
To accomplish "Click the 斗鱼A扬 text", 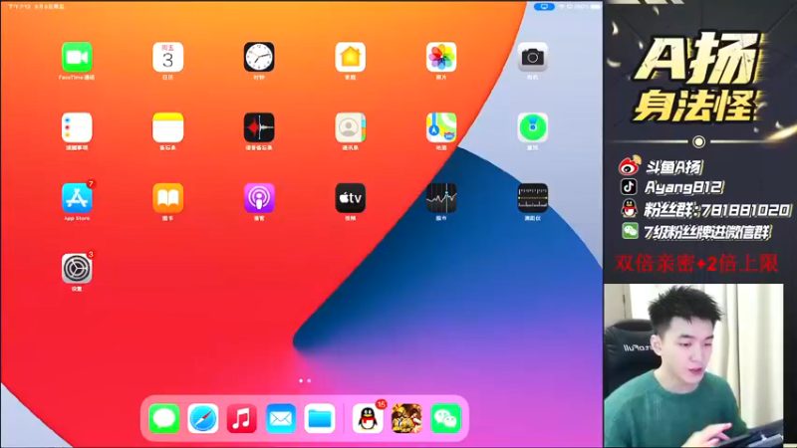I will tap(673, 167).
